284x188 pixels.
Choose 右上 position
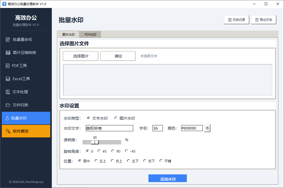pyautogui.click(x=112, y=161)
